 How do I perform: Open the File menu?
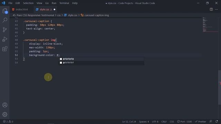[10, 3]
